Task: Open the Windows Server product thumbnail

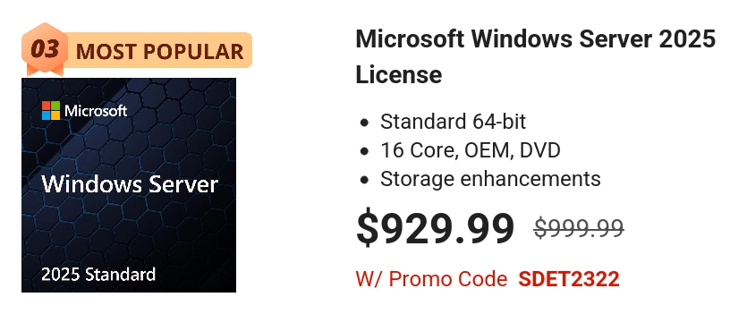Action: click(129, 185)
